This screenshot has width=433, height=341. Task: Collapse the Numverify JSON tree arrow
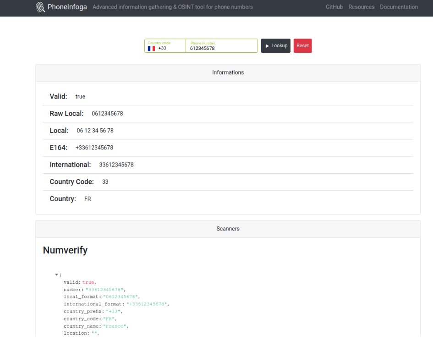[x=56, y=275]
